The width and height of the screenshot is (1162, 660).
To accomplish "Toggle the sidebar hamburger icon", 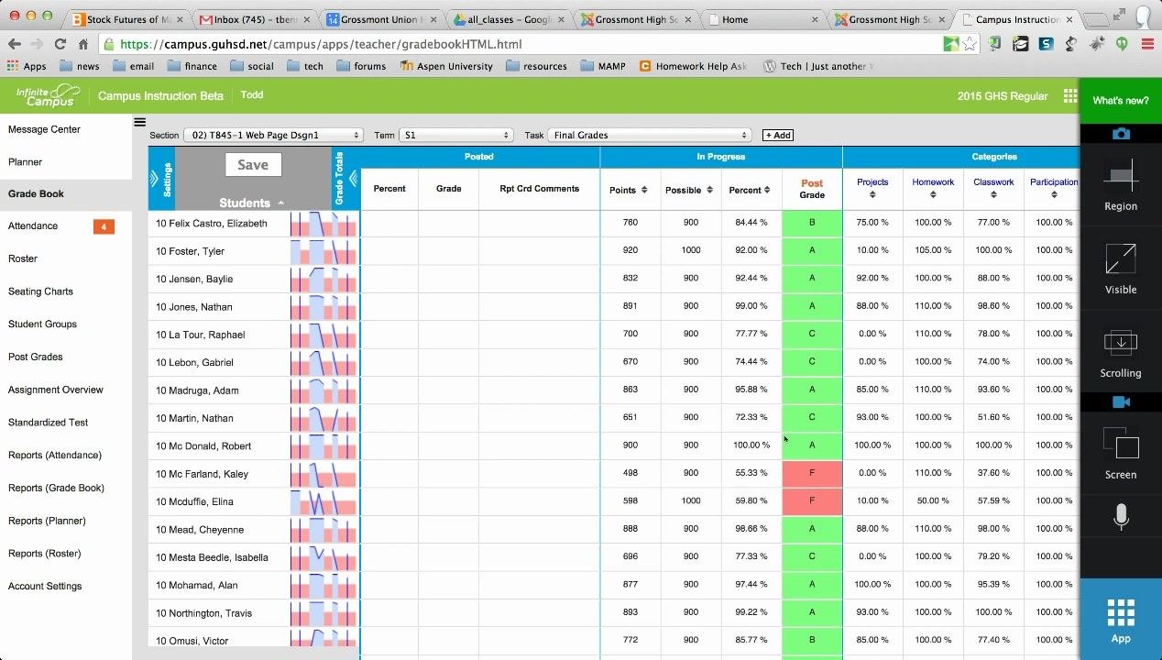I will (139, 122).
